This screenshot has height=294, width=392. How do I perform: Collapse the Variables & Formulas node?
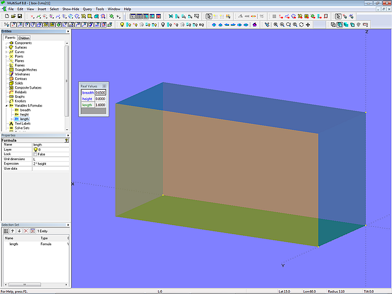click(6, 105)
